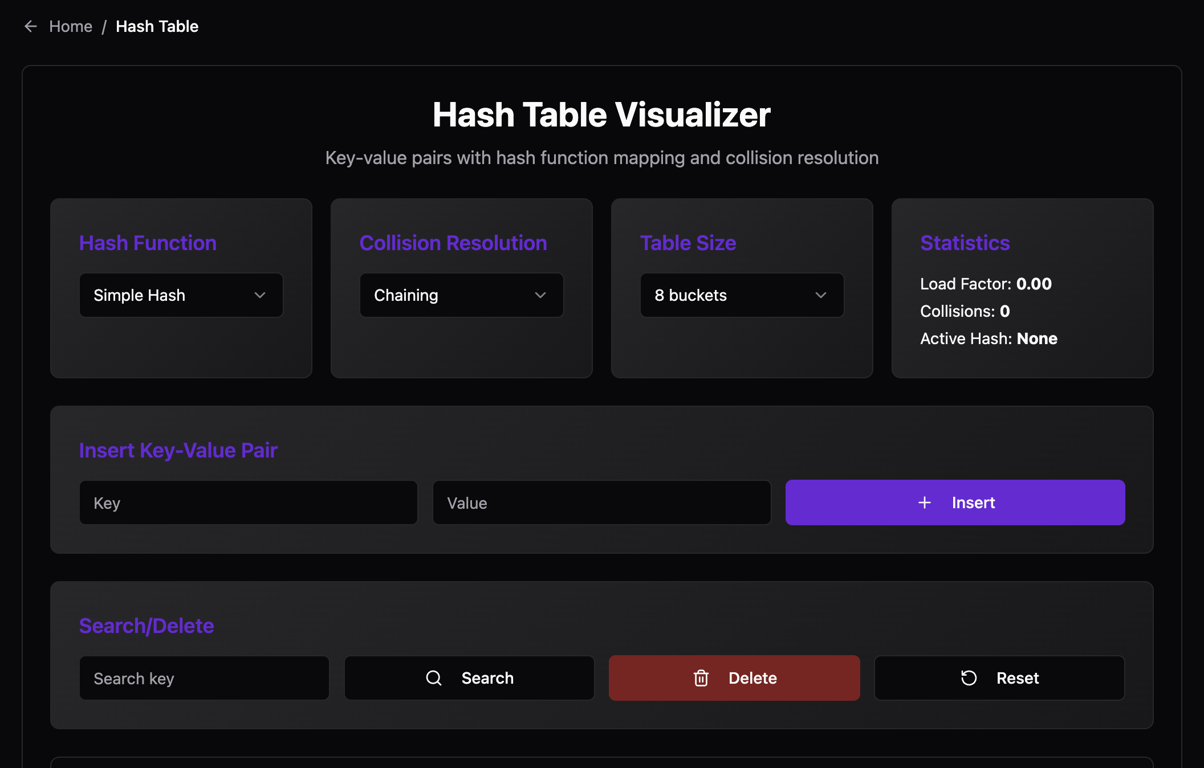This screenshot has width=1204, height=768.
Task: Click the trash can delete icon
Action: point(701,678)
